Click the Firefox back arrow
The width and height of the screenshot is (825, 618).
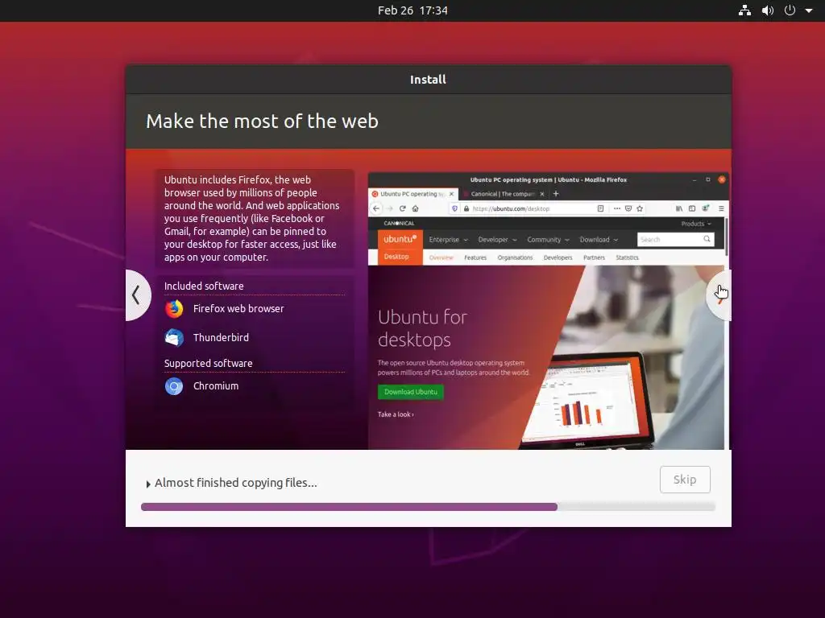pos(375,208)
